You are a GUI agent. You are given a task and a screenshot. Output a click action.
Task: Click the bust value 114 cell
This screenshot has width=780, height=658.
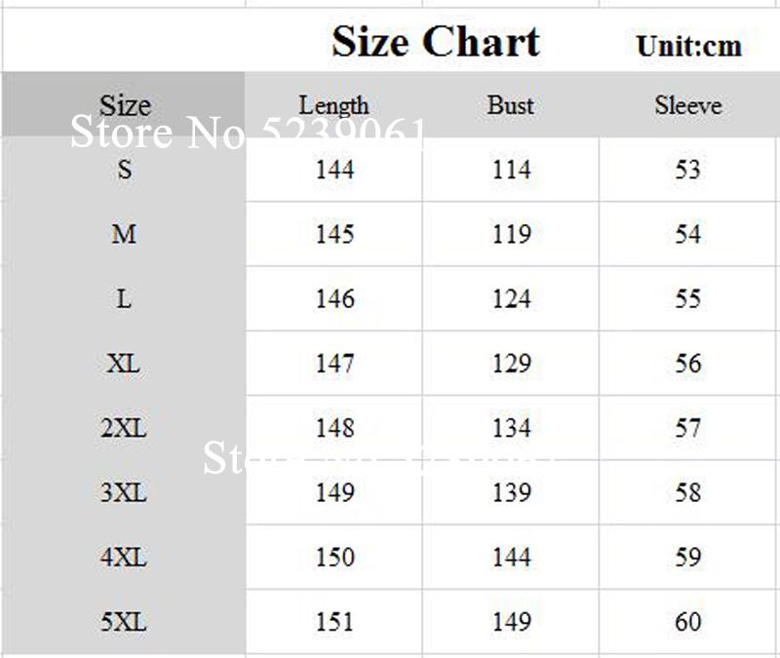click(511, 170)
